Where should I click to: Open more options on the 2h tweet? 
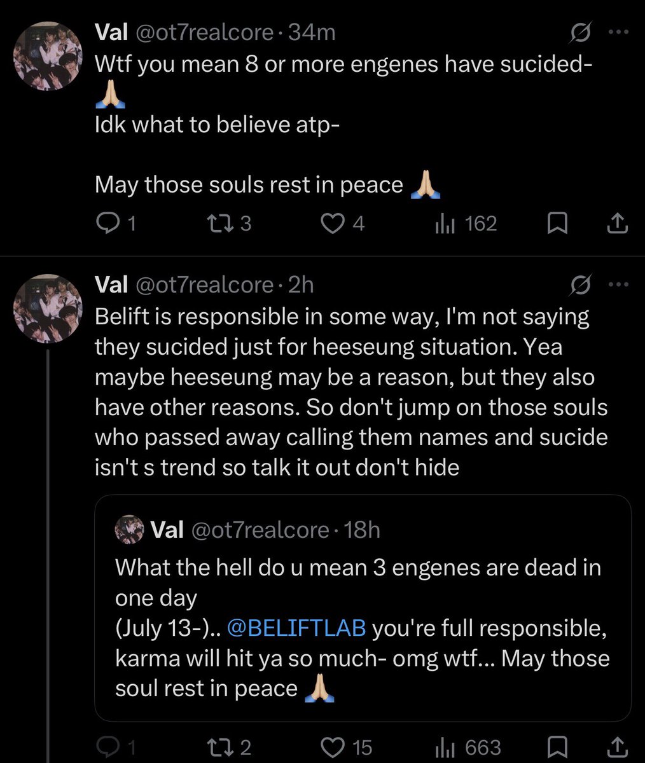point(618,285)
